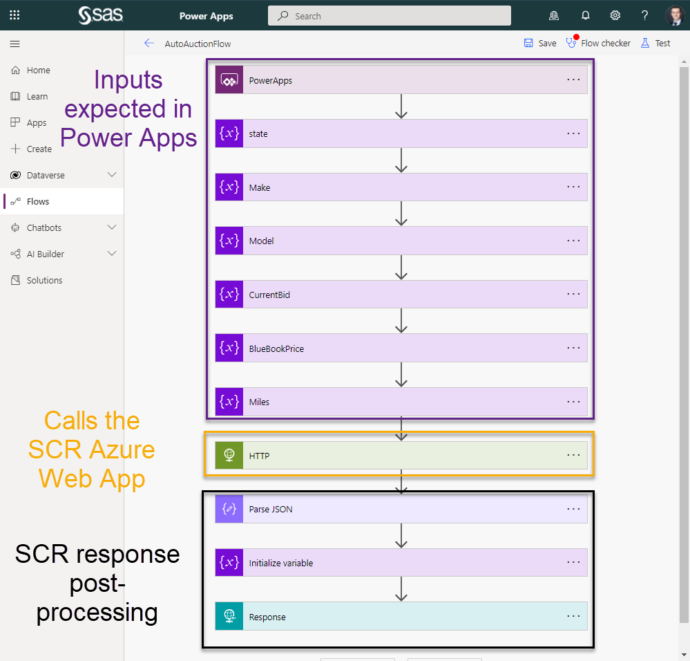Click the state variable icon
The width and height of the screenshot is (690, 661).
229,133
